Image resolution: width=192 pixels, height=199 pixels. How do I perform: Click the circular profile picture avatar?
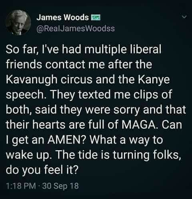[x=18, y=22]
